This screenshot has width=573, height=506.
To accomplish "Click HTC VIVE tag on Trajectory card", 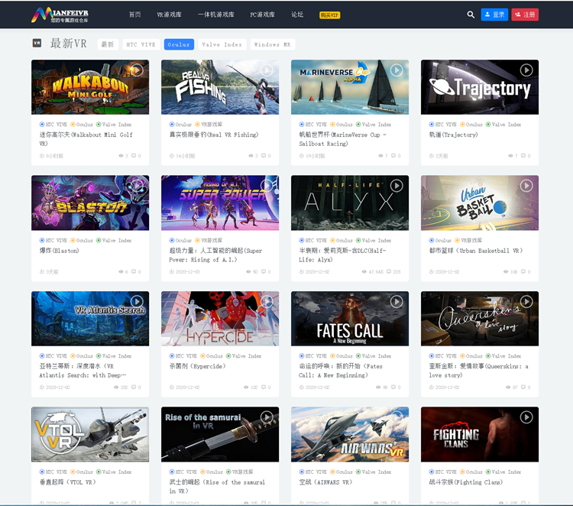I will point(442,125).
